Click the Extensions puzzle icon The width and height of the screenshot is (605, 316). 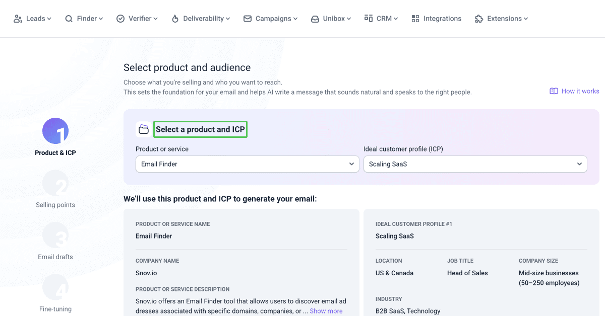pos(479,19)
